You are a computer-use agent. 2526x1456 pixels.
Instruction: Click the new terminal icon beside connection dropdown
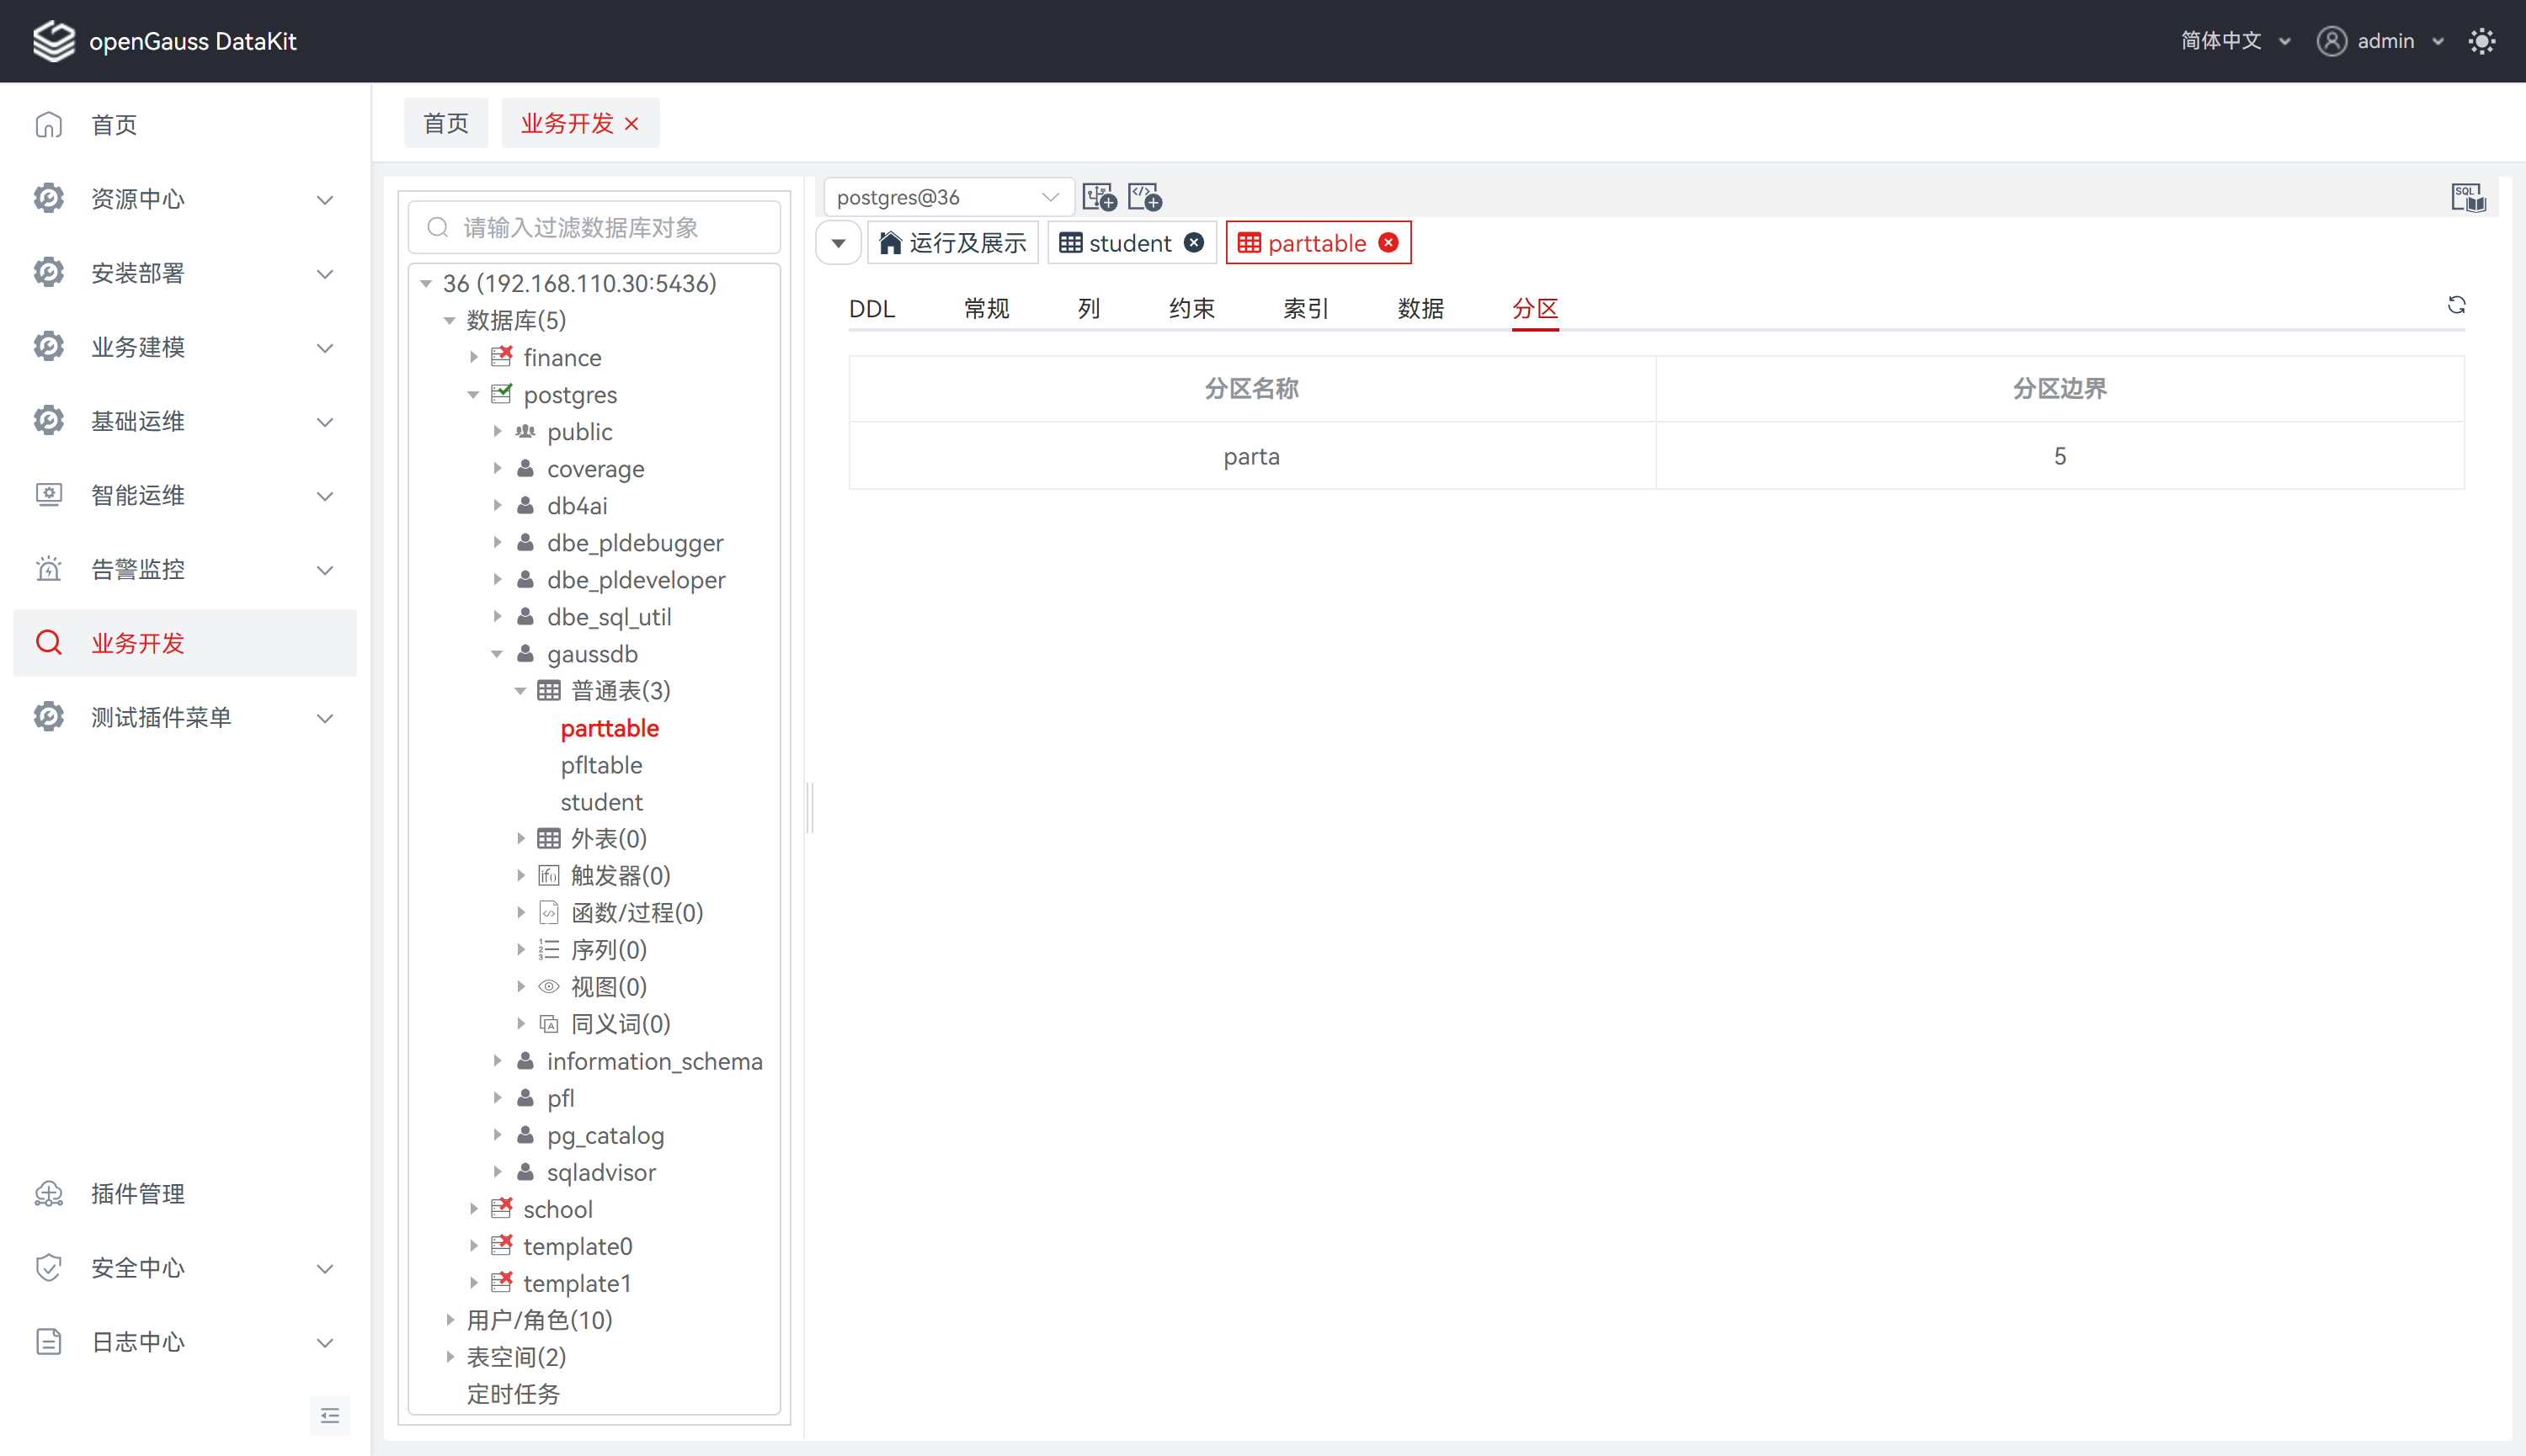point(1100,197)
